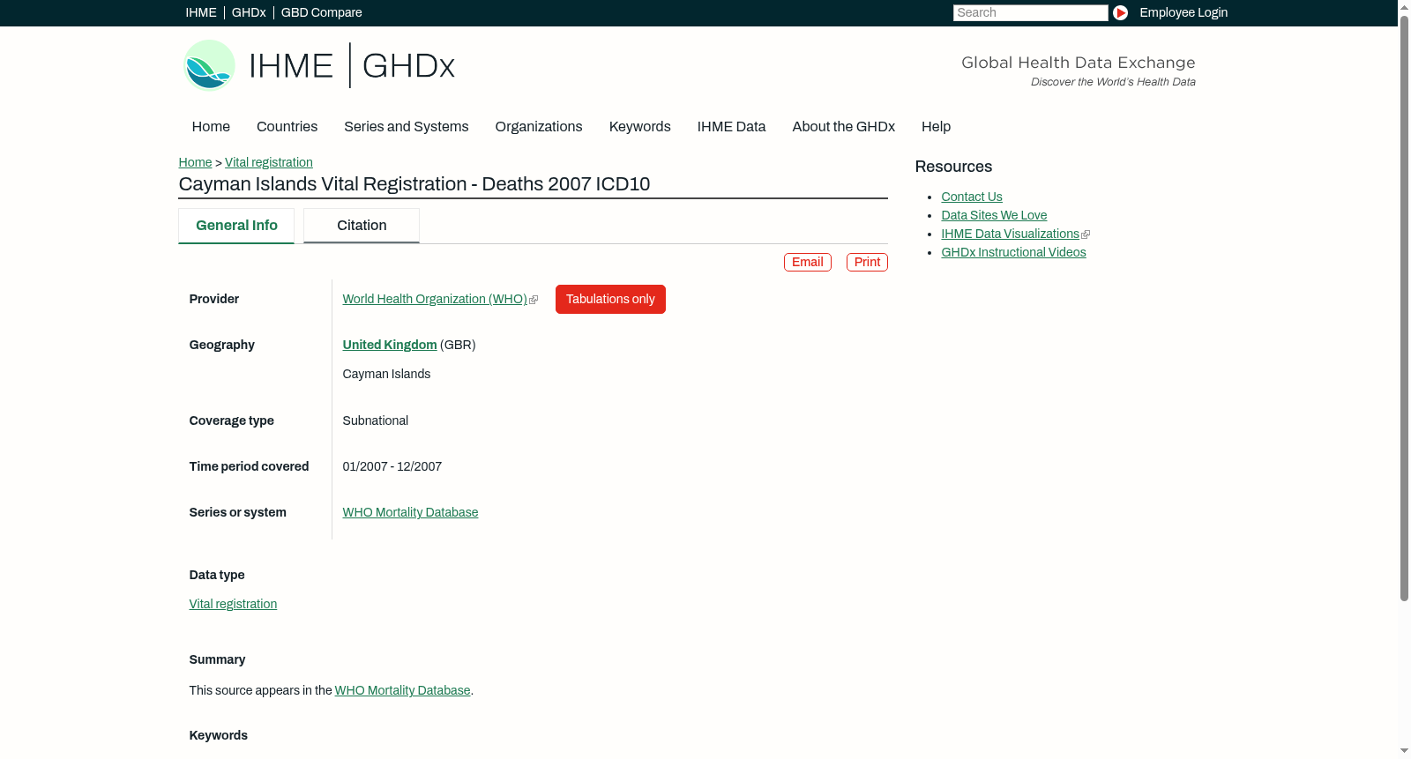Click the red search submit arrow icon
Viewport: 1411px width, 759px height.
[1120, 12]
